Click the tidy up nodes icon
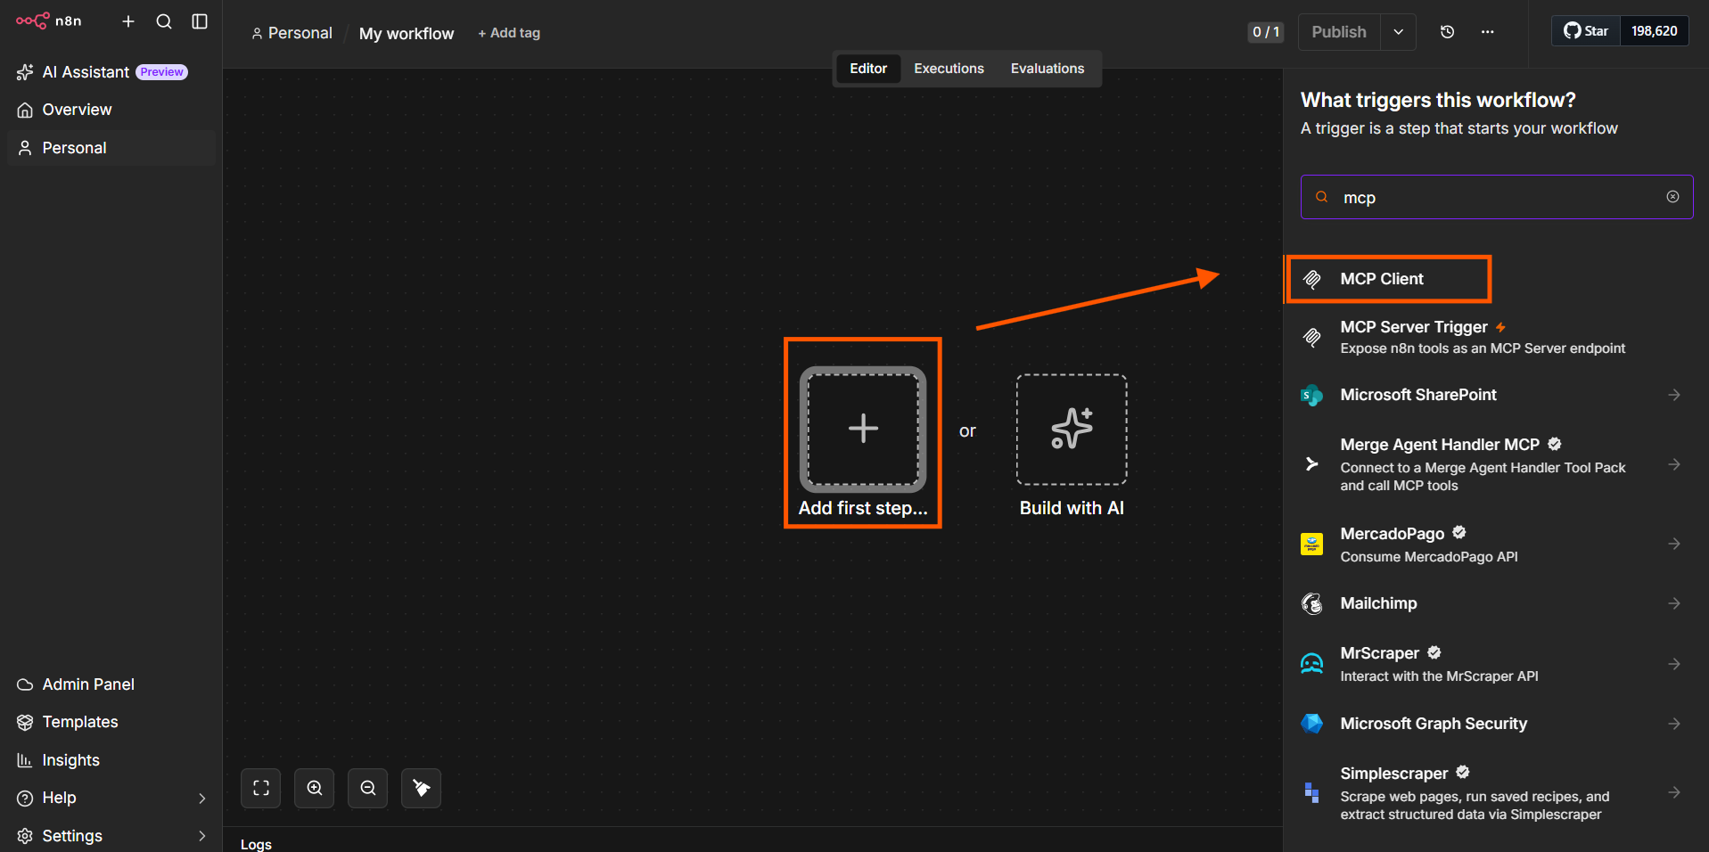This screenshot has height=852, width=1709. [x=422, y=788]
